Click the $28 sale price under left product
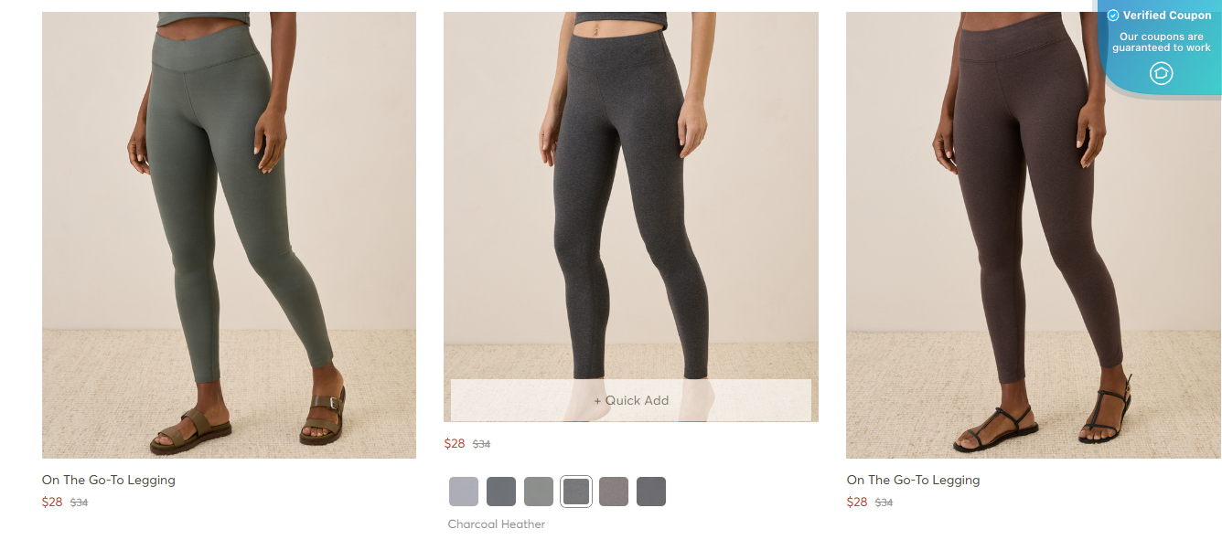1222x550 pixels. (49, 502)
